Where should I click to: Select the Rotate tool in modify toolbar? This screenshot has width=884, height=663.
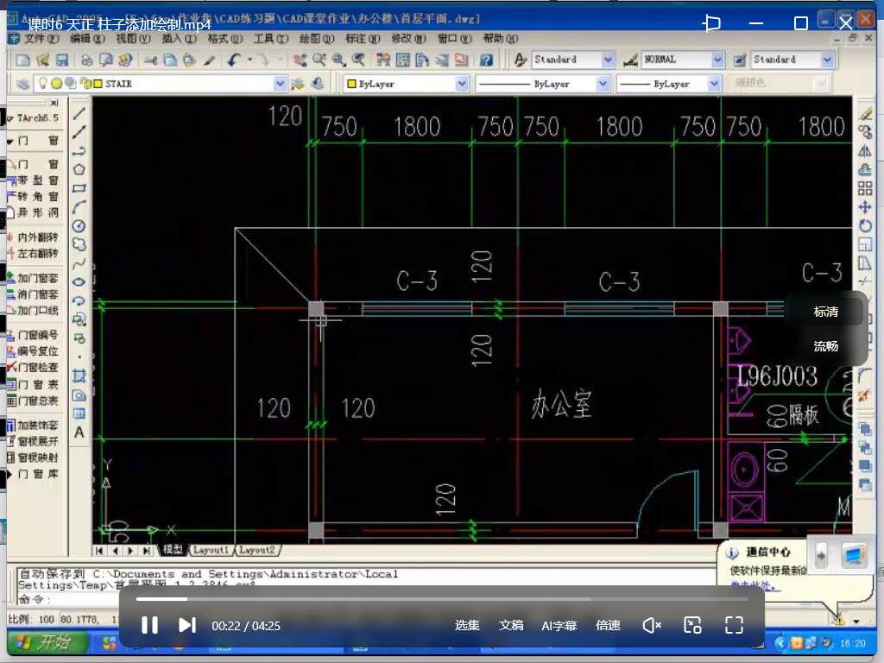coord(865,225)
